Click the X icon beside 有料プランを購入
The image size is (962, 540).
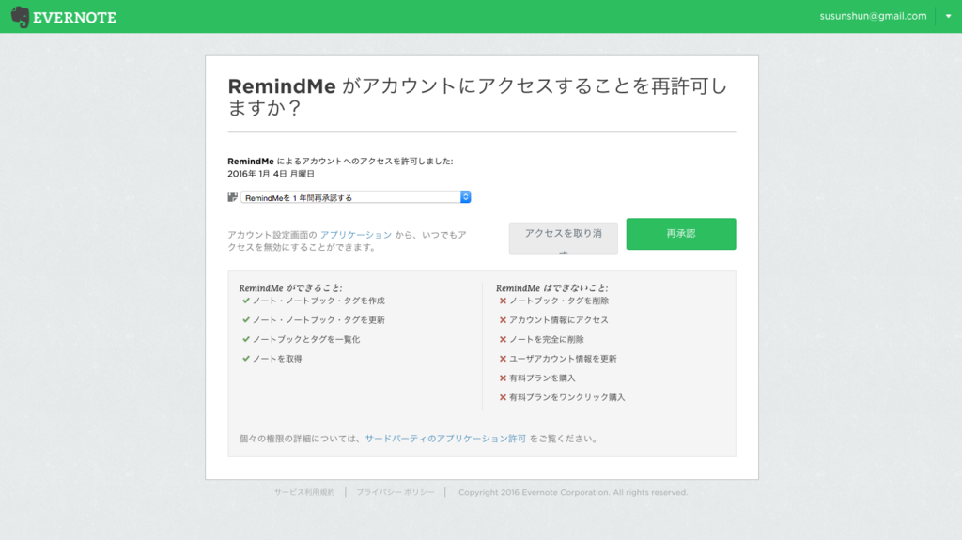coord(504,378)
